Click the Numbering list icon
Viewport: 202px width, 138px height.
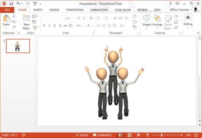click(x=107, y=18)
